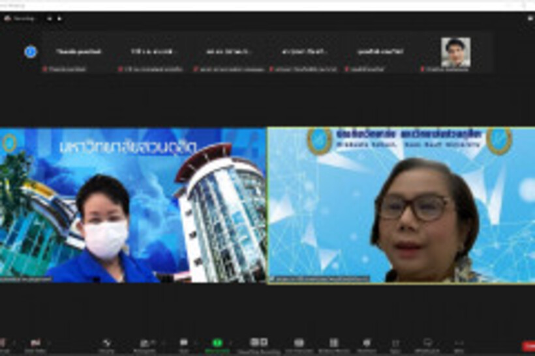
Task: Click the name label on the glasses woman's video
Action: [319, 279]
